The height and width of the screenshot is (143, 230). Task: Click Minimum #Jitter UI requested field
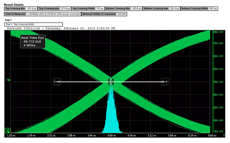[104, 14]
